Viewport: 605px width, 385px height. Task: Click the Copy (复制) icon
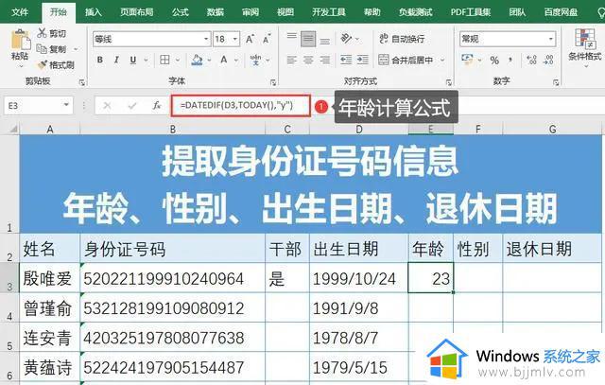[42, 49]
